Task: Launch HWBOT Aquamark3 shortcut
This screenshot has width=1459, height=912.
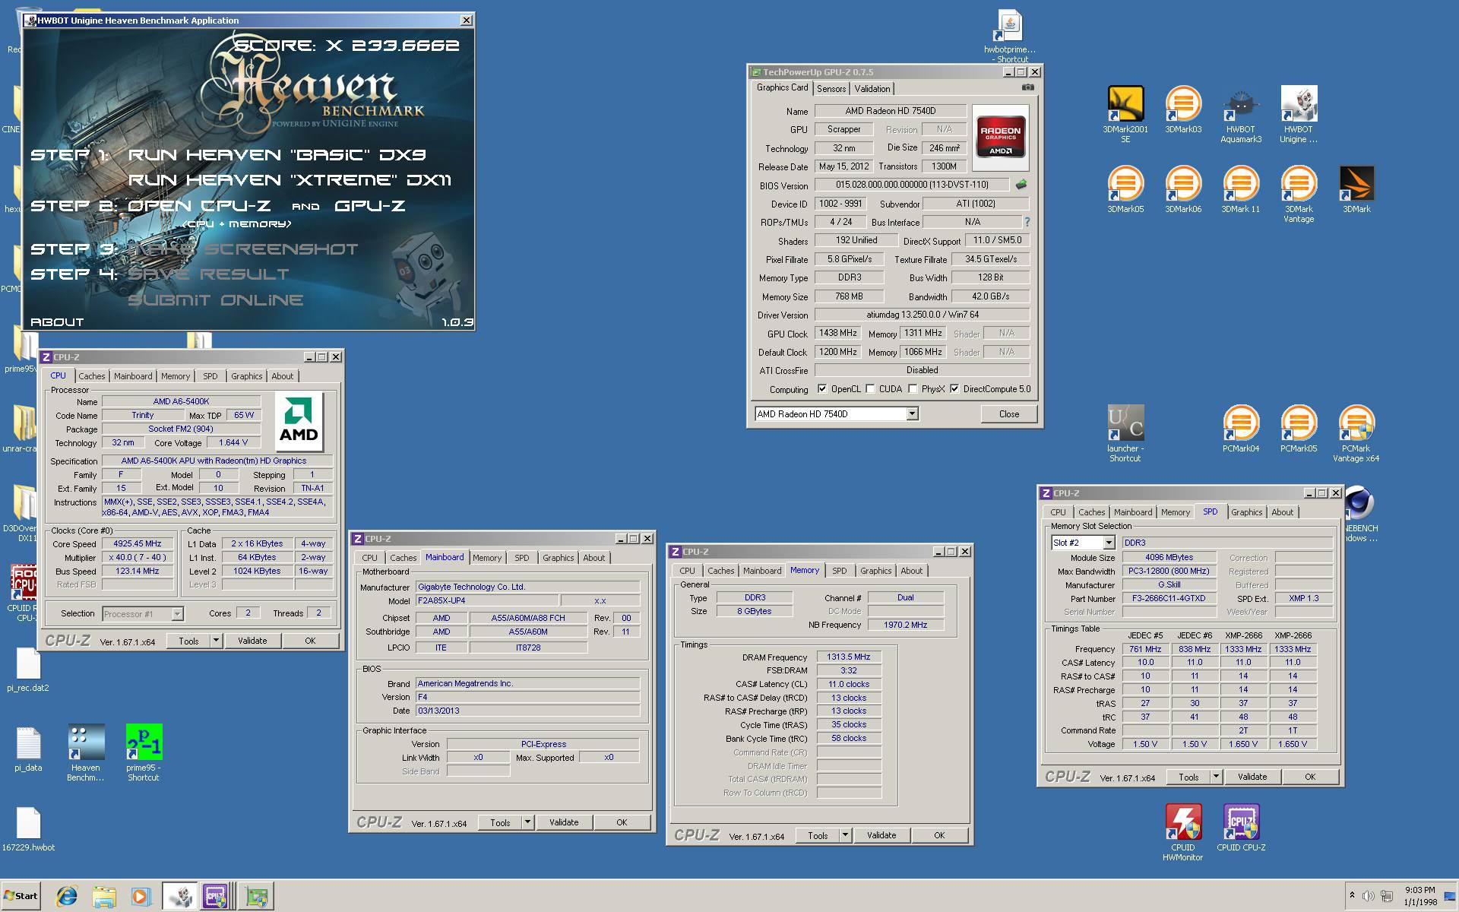Action: coord(1241,114)
